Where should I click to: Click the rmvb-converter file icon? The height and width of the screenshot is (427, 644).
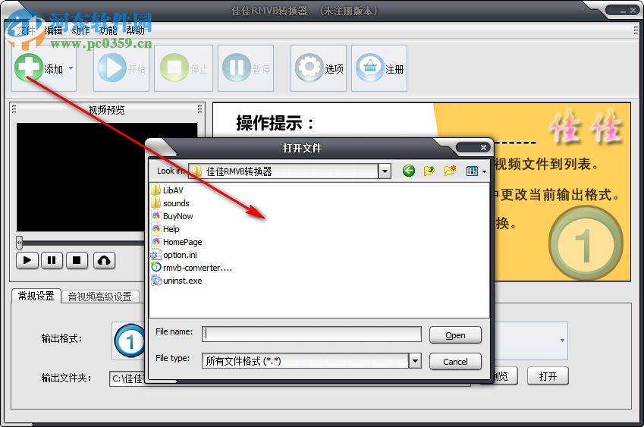[x=156, y=267]
